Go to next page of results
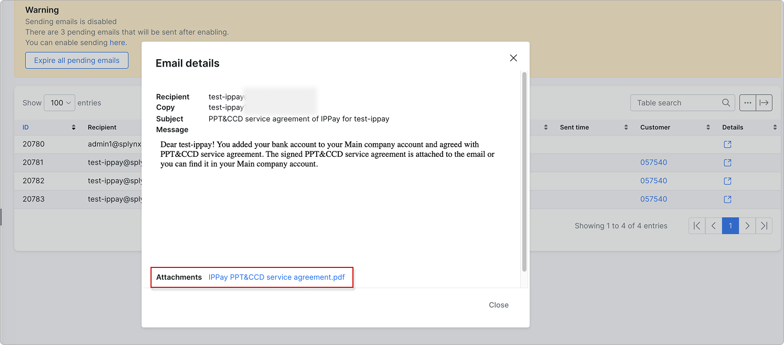This screenshot has height=345, width=784. pos(747,226)
